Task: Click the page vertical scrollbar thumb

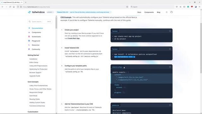Action: pos(201,48)
